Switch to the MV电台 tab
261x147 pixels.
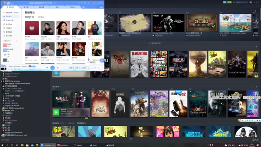[42, 17]
